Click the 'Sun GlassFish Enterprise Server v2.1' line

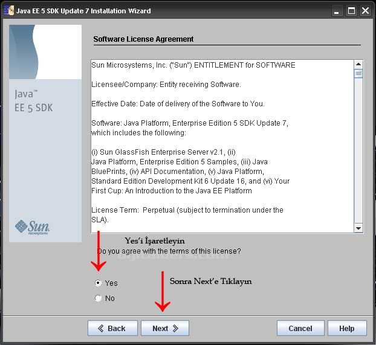(x=163, y=152)
